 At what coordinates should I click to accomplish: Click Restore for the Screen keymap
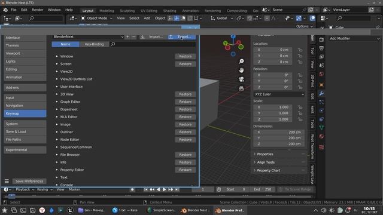[185, 64]
